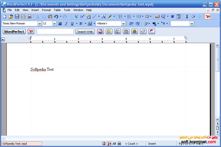Image resolution: width=221 pixels, height=147 pixels.
Task: Open the Tools menu
Action: click(67, 10)
